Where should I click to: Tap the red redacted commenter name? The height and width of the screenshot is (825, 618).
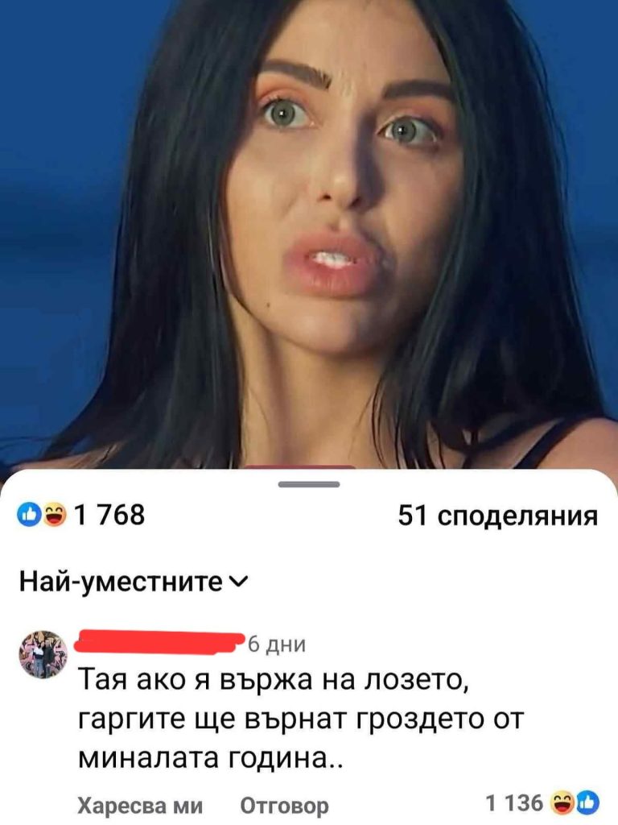tap(161, 641)
